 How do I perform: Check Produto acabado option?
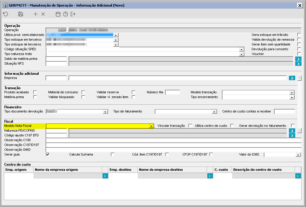tap(35, 92)
